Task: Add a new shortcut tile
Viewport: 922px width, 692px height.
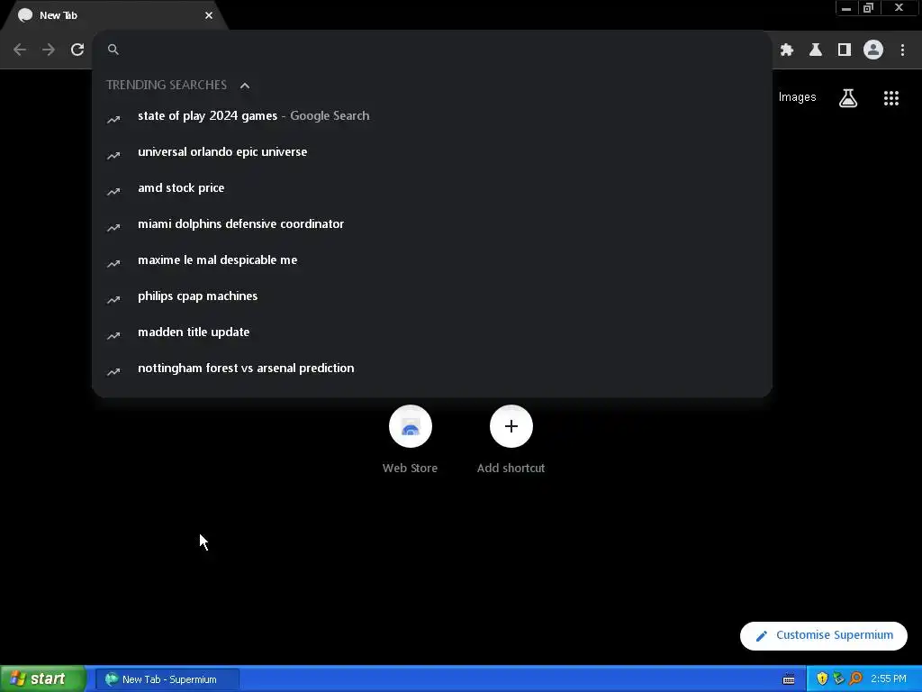Action: 511,440
